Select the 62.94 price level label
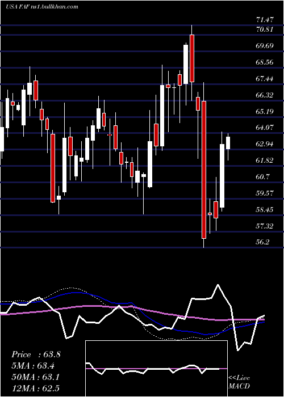Screen dimensions: 284x397 coord(265,144)
